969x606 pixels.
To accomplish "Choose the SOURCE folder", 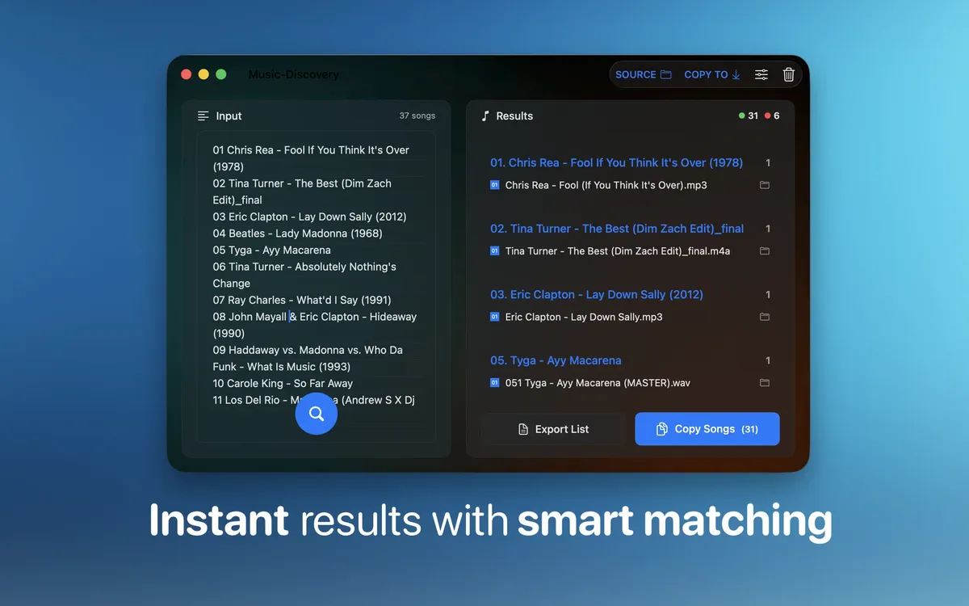I will pyautogui.click(x=643, y=74).
